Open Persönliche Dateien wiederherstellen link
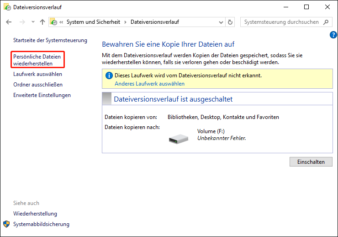 click(x=37, y=59)
